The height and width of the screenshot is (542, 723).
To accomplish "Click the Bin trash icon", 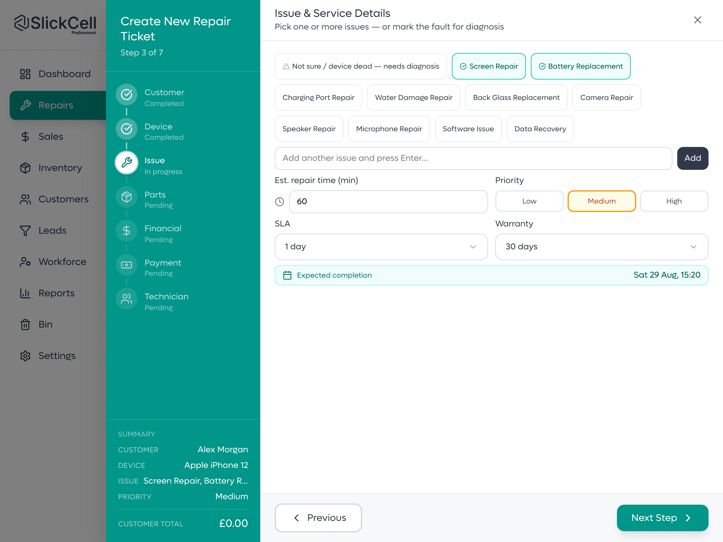I will tap(25, 324).
